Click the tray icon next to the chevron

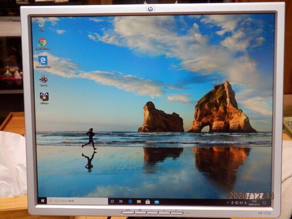coord(232,203)
